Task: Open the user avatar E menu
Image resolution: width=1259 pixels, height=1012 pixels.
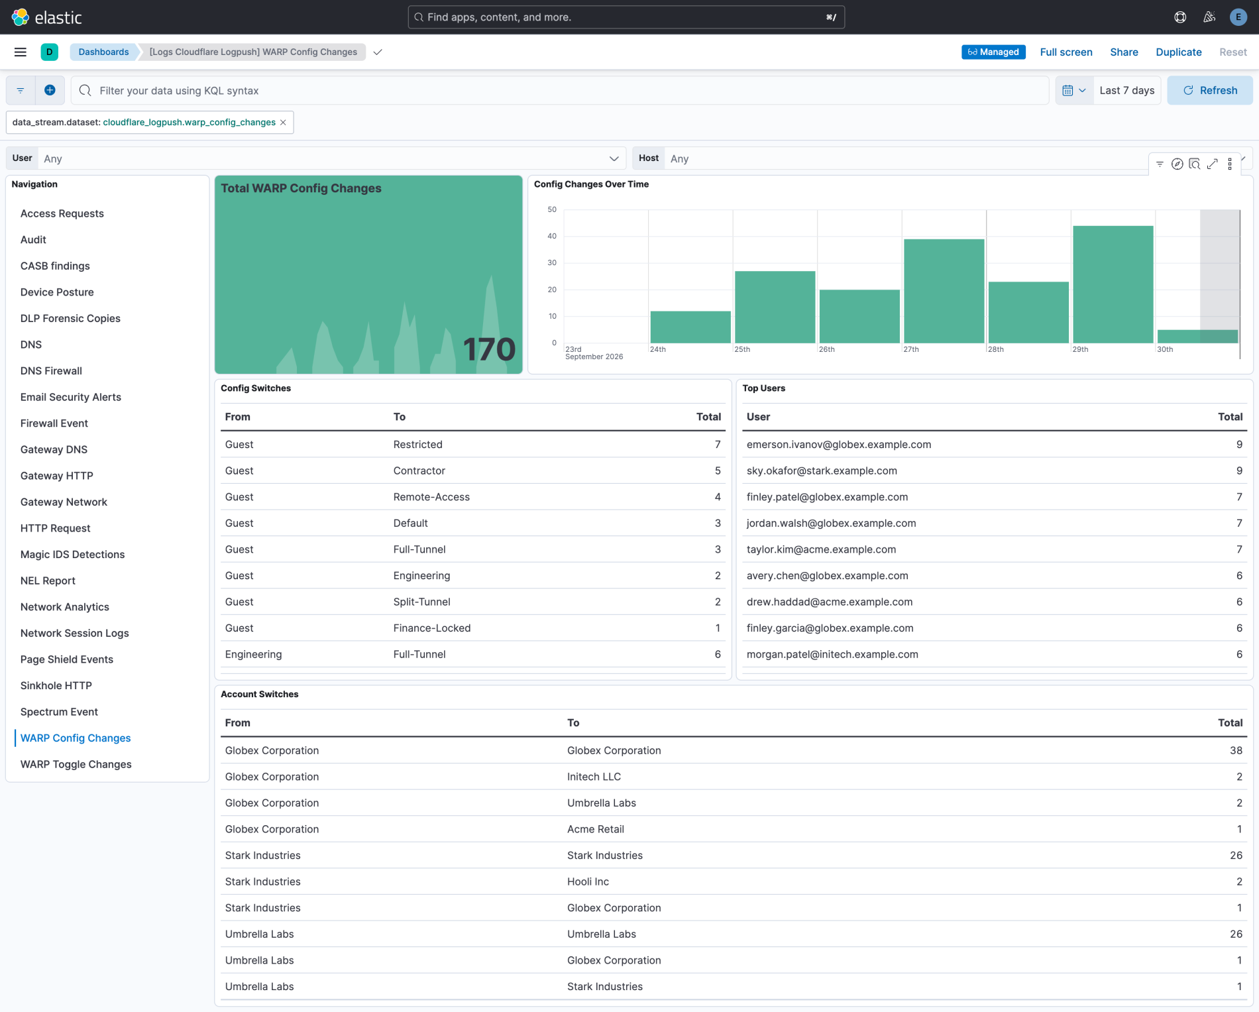Action: (1238, 17)
